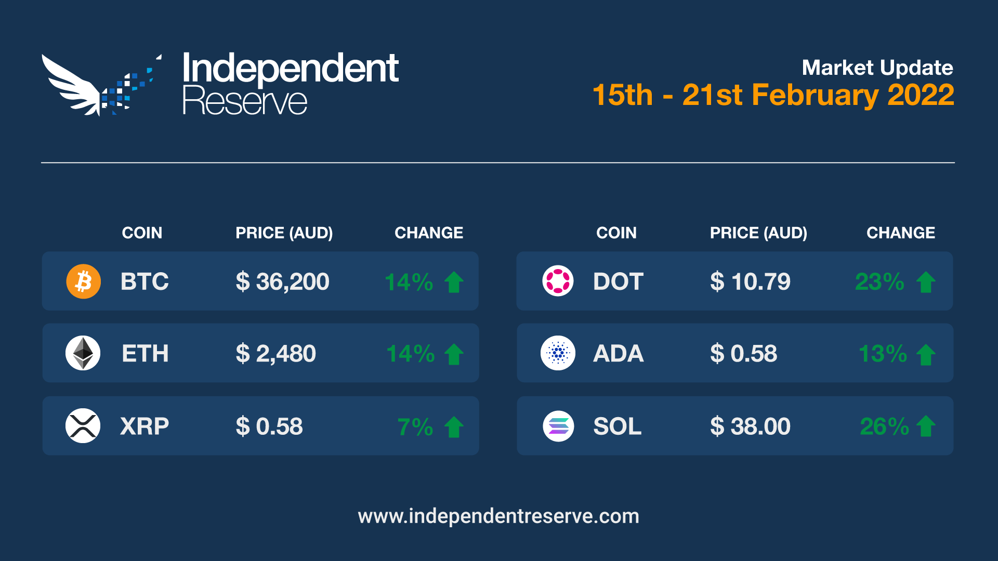Click the Market Update heading
Image resolution: width=998 pixels, height=561 pixels.
877,68
